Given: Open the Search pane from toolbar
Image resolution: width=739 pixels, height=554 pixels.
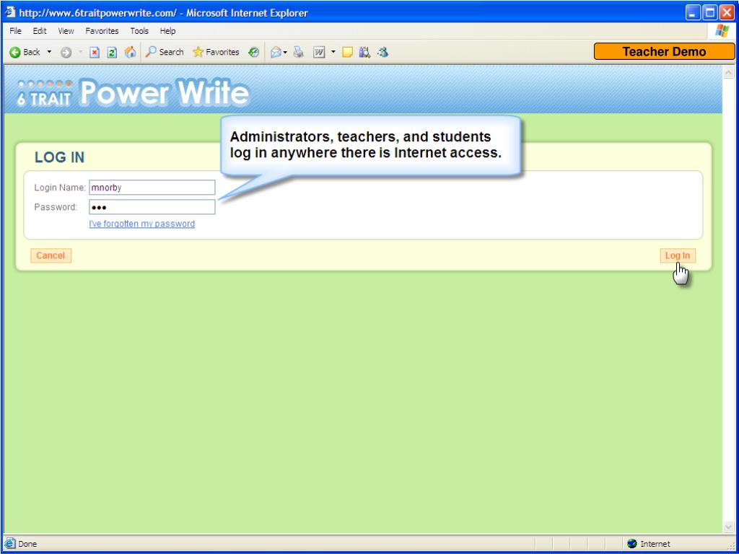Looking at the screenshot, I should pos(165,52).
